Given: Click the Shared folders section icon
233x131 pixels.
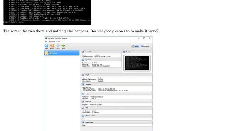Looking at the screenshot, I should [x=83, y=116].
